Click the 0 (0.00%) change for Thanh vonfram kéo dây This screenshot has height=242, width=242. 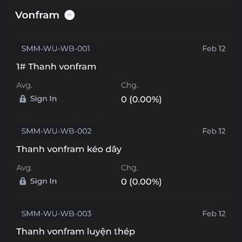coord(141,182)
